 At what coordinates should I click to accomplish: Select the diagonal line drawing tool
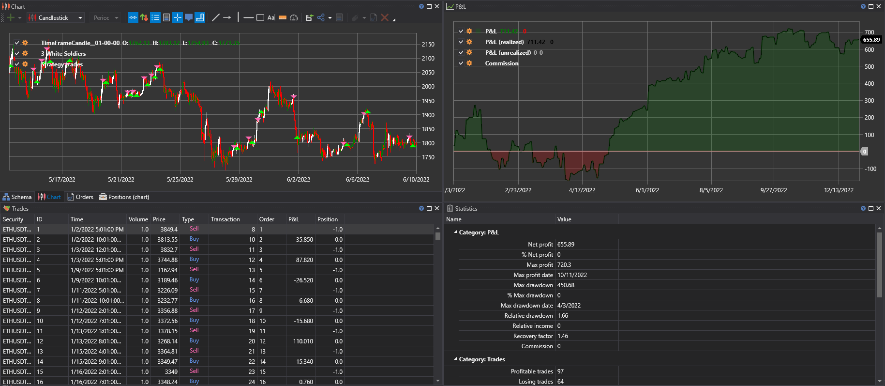pyautogui.click(x=216, y=17)
